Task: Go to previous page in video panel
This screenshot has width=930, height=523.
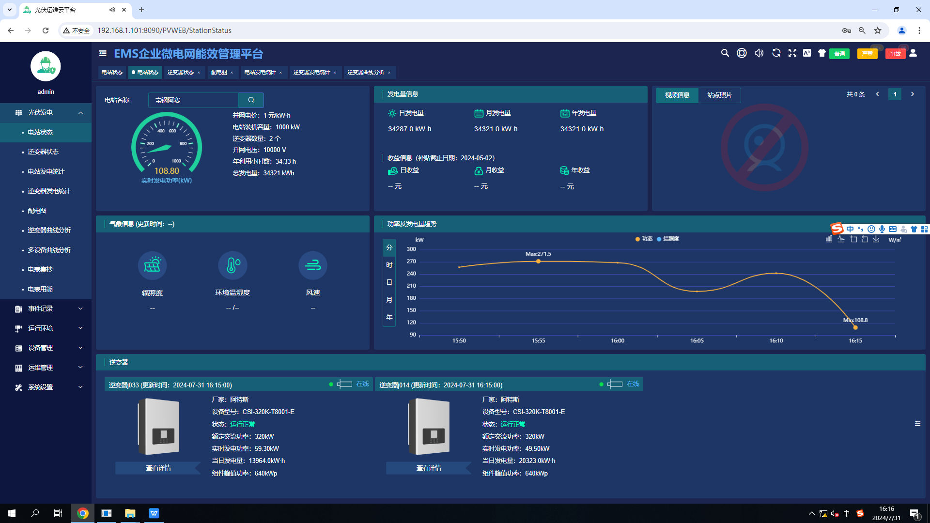Action: click(x=877, y=94)
